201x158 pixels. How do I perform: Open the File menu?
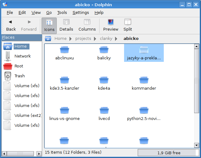[x=10, y=13]
